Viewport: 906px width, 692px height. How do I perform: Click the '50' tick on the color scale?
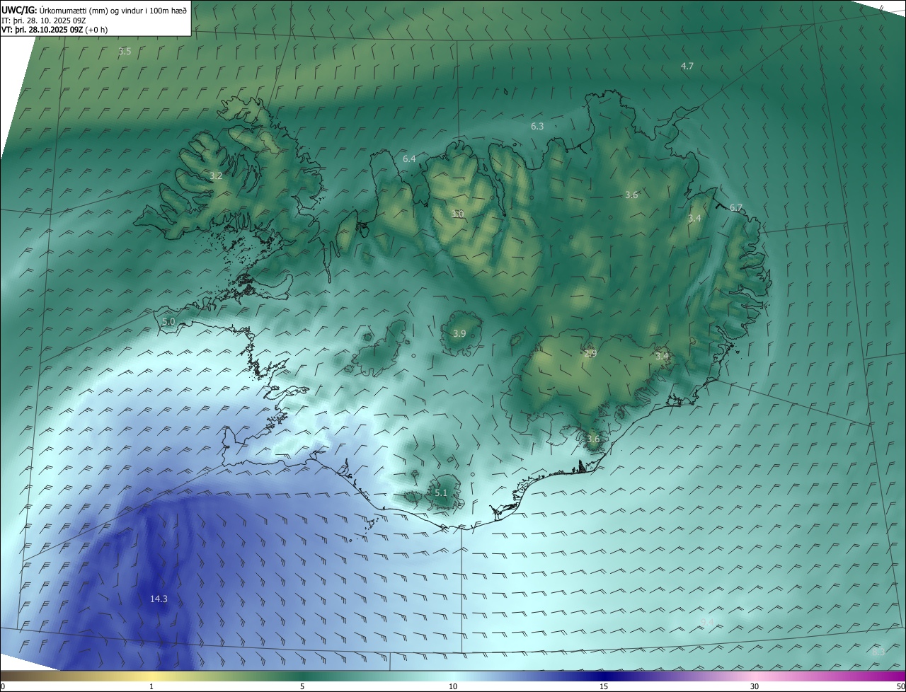(x=900, y=686)
